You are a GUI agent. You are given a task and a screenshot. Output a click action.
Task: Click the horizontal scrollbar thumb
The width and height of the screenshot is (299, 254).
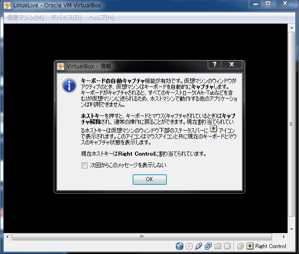coord(142,237)
